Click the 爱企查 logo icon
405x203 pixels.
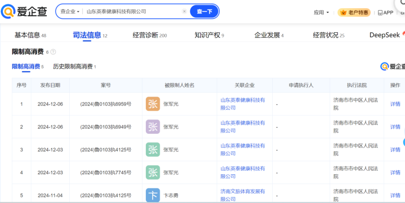click(x=8, y=11)
